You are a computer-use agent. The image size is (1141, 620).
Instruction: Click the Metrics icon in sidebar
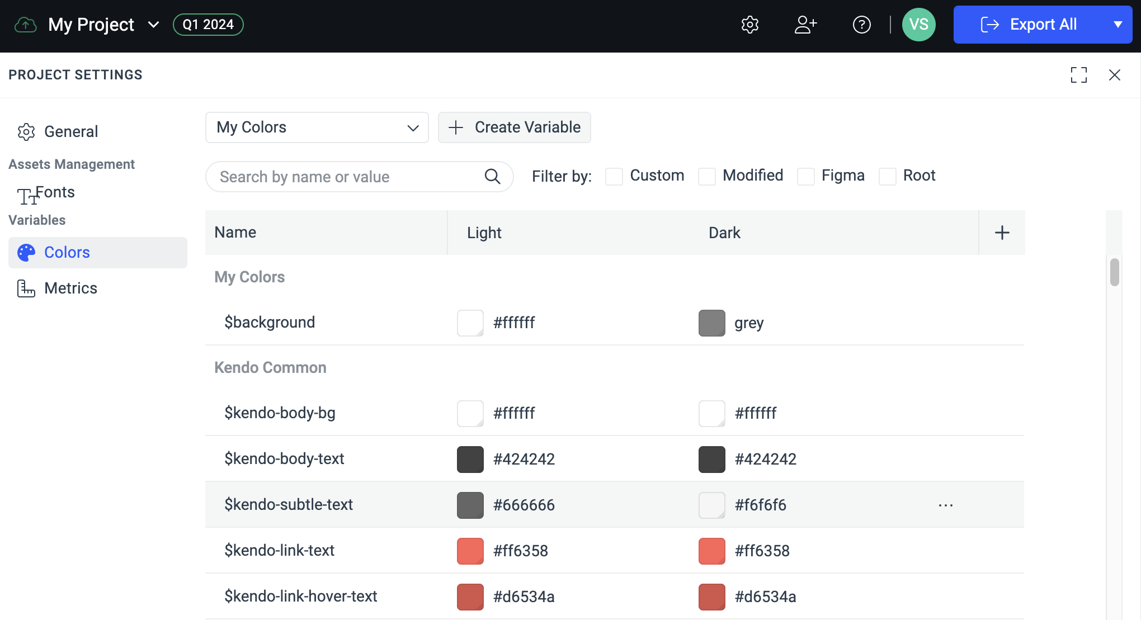26,288
